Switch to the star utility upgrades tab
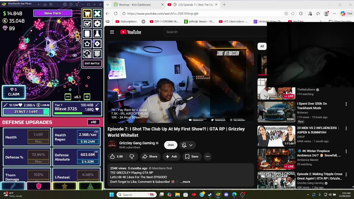This screenshot has width=354, height=199. (64, 186)
